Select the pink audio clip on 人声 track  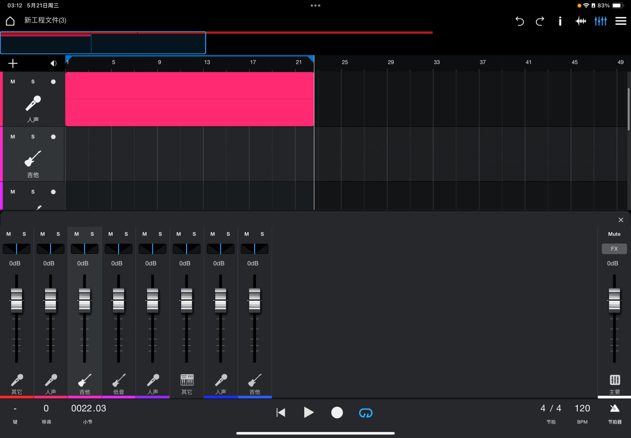(x=190, y=99)
